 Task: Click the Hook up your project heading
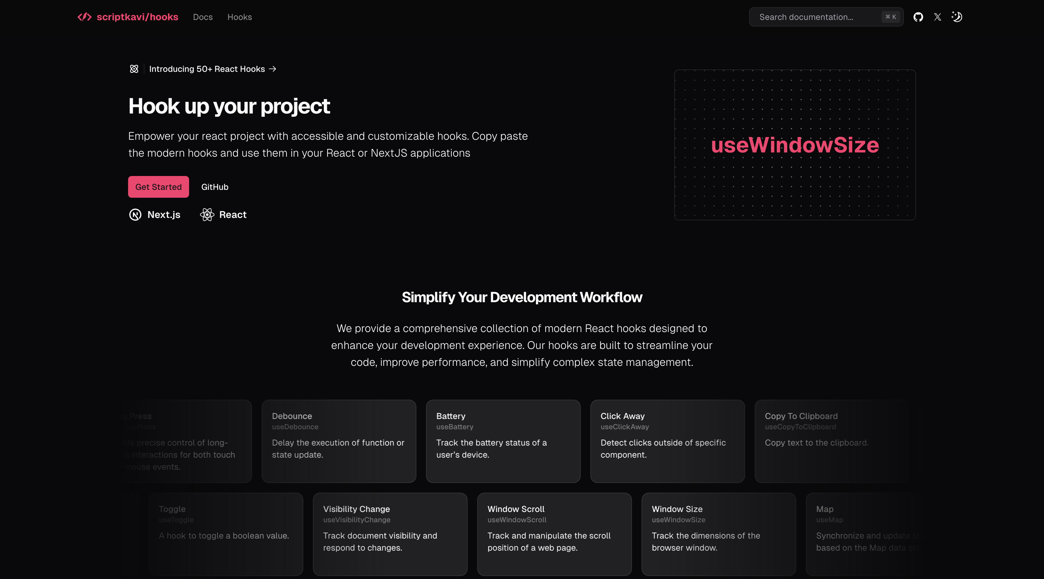click(229, 106)
